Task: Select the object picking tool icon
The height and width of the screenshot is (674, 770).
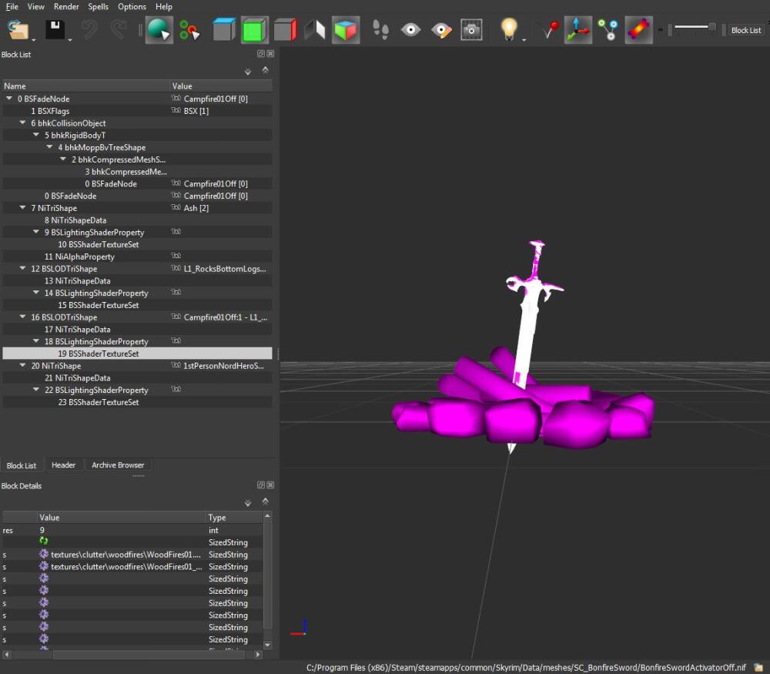Action: point(159,30)
